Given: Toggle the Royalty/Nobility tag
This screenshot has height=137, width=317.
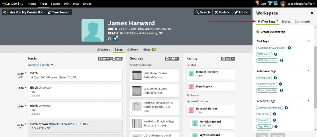Looking at the screenshot, I should click(267, 91).
